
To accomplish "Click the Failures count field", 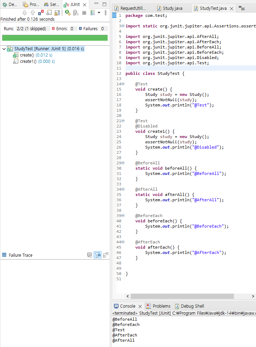I will coord(104,28).
